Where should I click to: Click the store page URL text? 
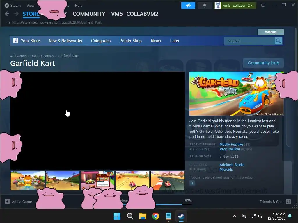[x=57, y=22]
